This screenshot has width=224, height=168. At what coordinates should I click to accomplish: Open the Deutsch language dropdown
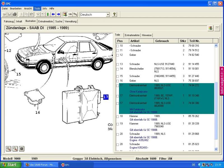pos(108,15)
